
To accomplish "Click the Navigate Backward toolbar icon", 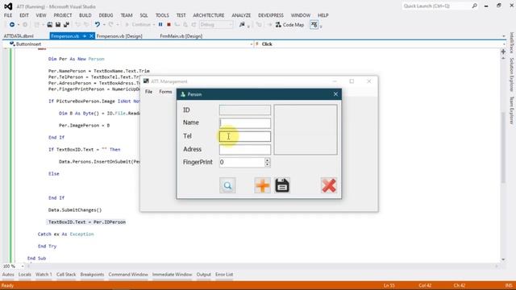I will point(12,25).
